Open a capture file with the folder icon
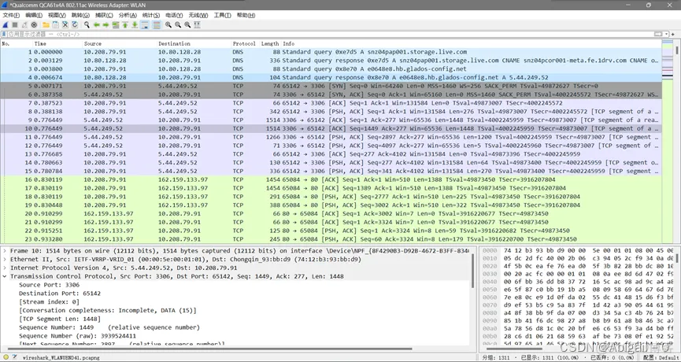The width and height of the screenshot is (681, 362). (46, 24)
